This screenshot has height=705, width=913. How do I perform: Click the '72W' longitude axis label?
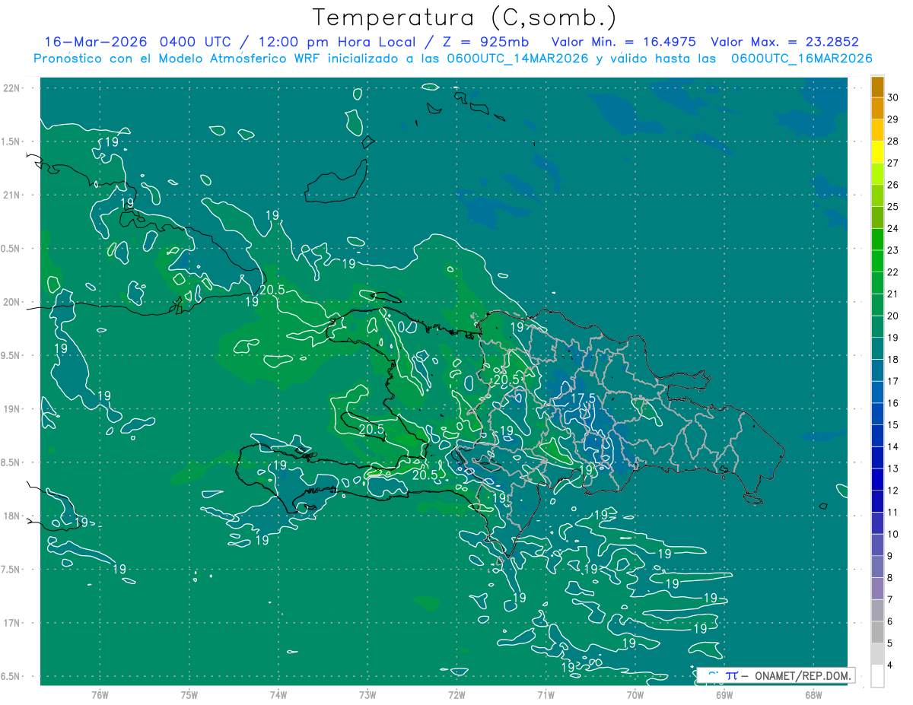[456, 695]
